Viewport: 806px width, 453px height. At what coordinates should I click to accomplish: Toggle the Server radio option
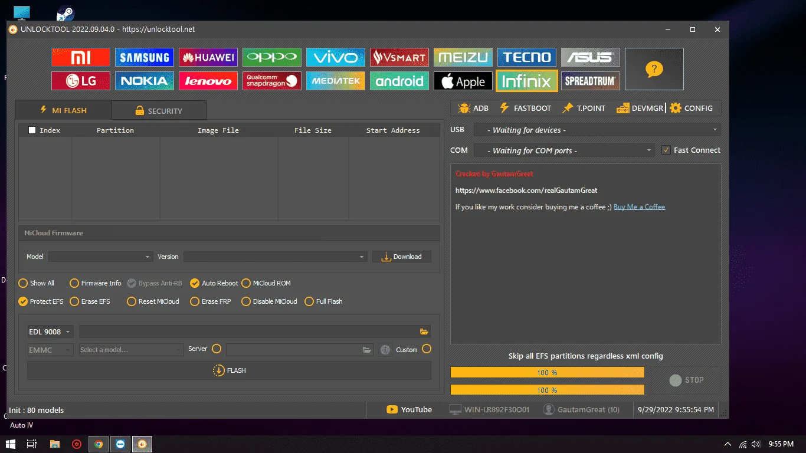pos(217,349)
